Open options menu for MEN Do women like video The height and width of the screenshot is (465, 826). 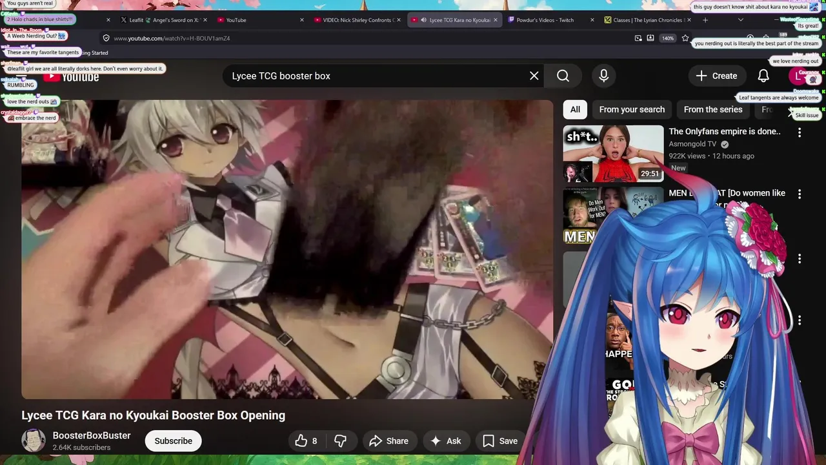tap(800, 194)
